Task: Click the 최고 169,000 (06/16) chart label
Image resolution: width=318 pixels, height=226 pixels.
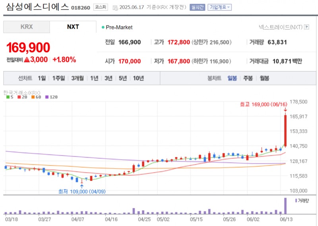Action: pyautogui.click(x=264, y=104)
